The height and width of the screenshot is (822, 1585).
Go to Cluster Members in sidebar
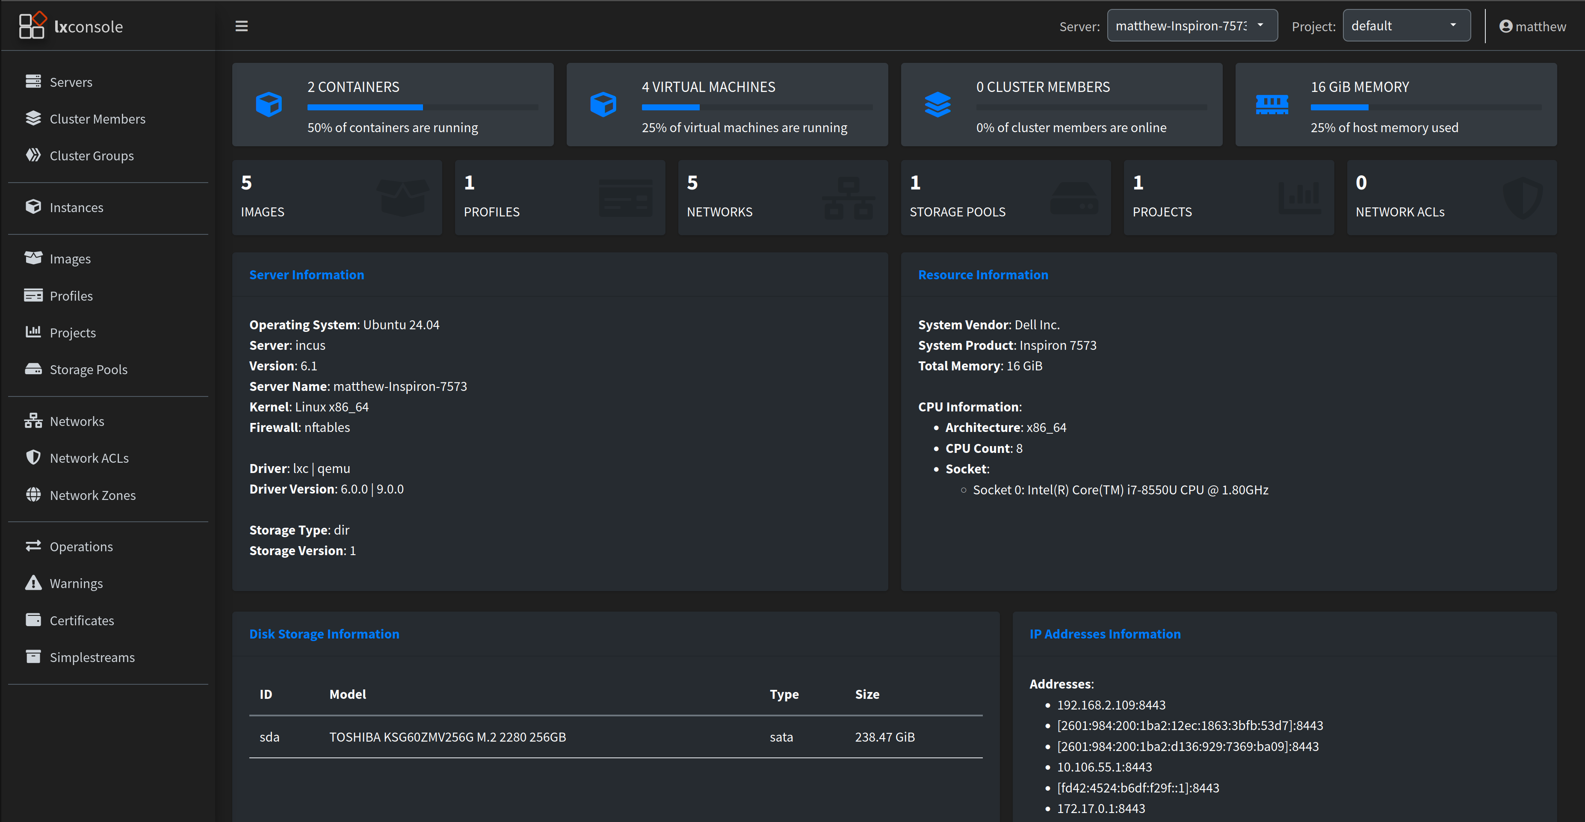tap(98, 119)
